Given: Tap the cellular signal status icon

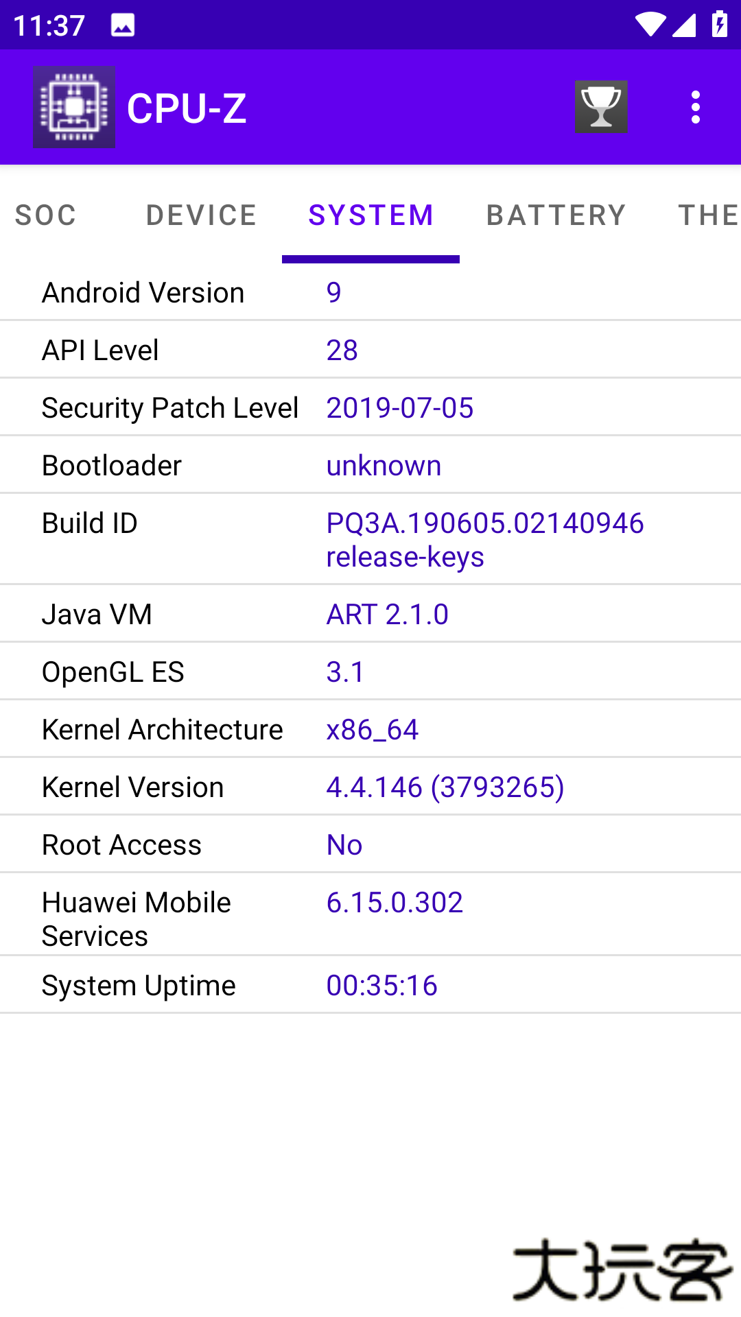Looking at the screenshot, I should coord(684,25).
